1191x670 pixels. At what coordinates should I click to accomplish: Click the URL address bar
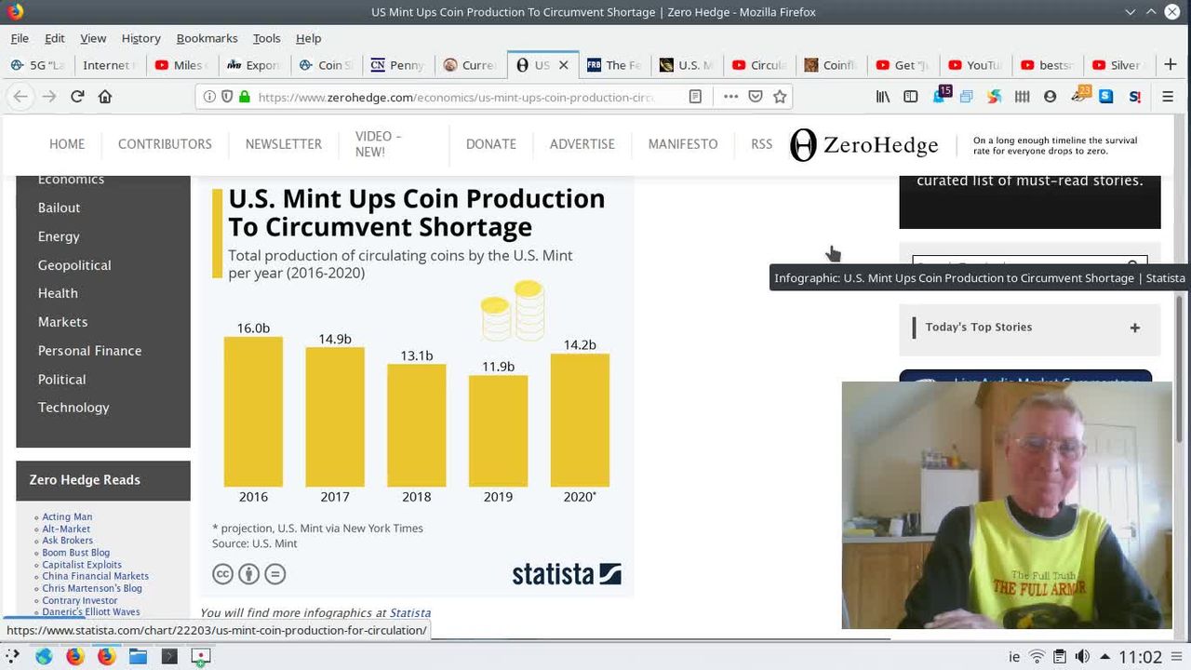click(x=456, y=97)
